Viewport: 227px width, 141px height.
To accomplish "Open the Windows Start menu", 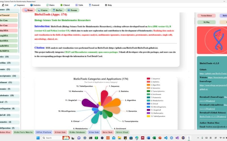I will (x=38, y=138).
